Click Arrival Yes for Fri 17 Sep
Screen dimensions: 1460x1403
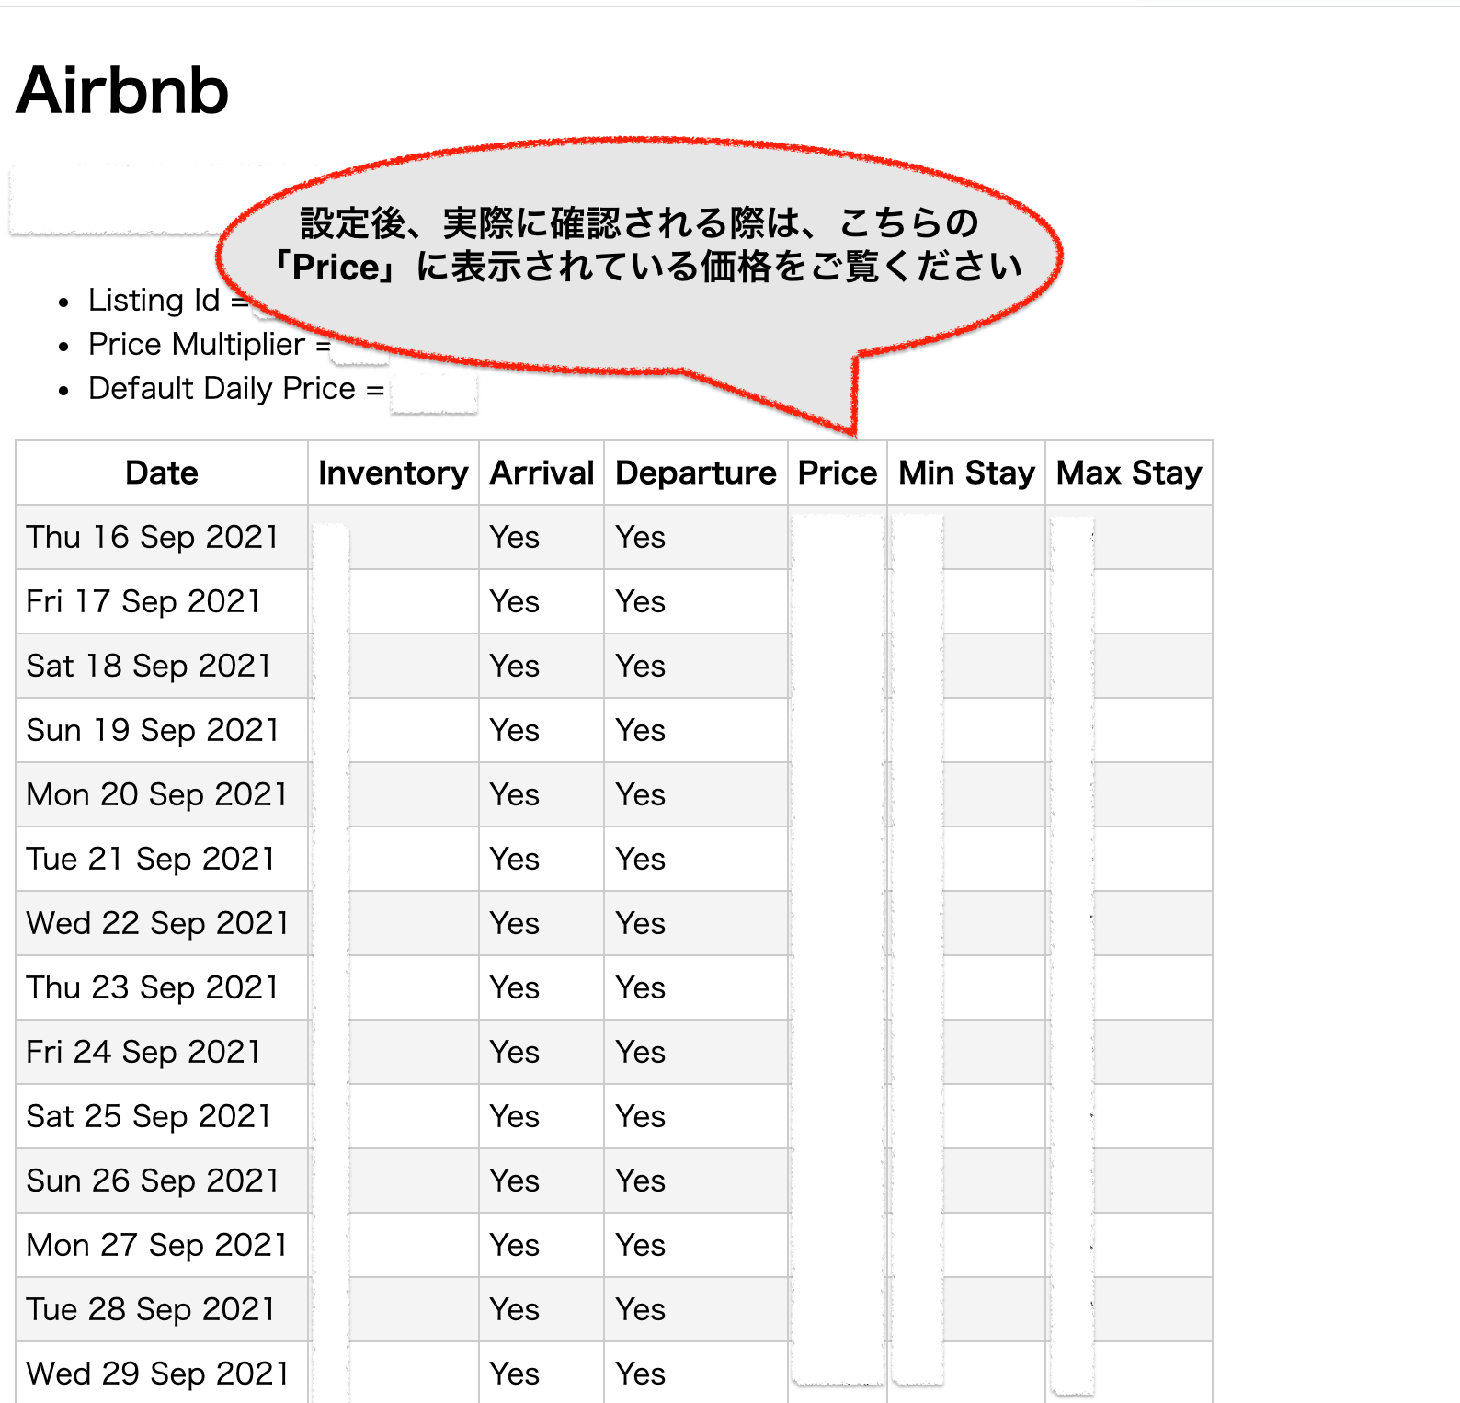point(514,601)
